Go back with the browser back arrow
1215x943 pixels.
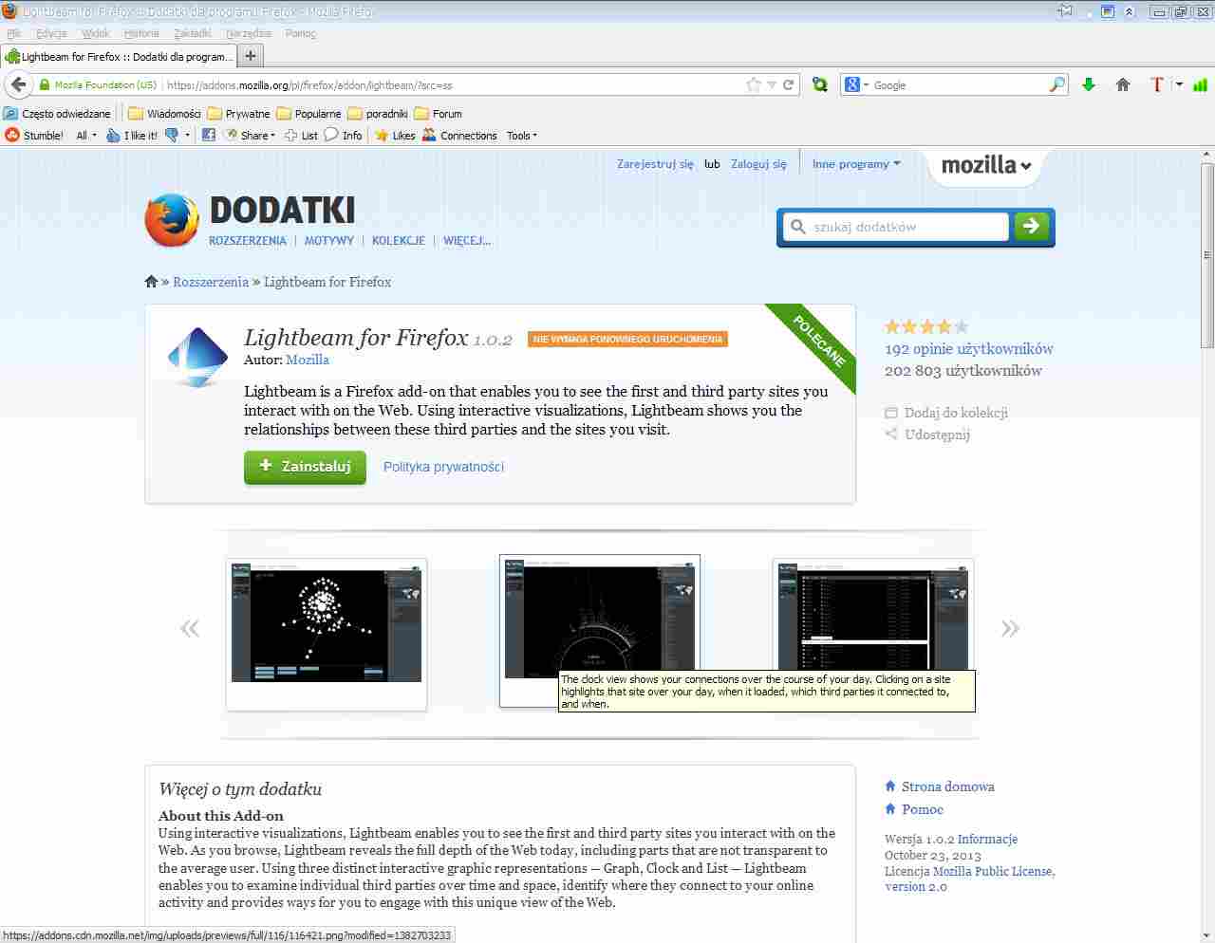click(x=18, y=84)
